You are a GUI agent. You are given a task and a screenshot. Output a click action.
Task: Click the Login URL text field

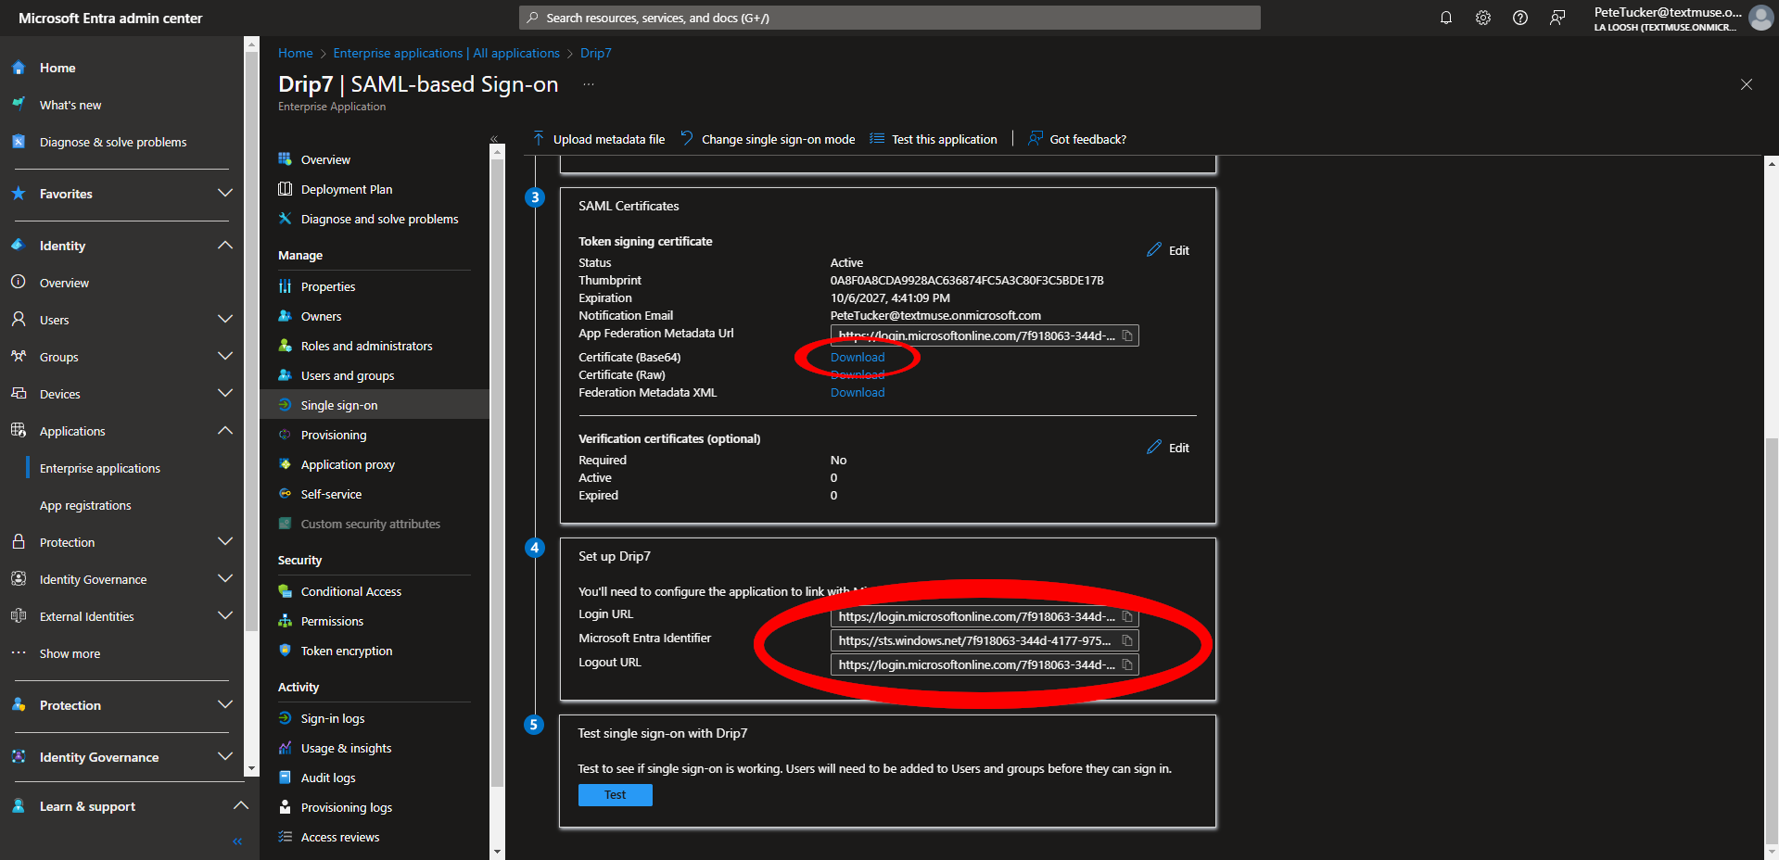[x=985, y=616]
